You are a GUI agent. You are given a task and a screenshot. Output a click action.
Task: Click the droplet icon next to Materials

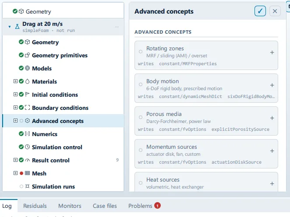click(27, 81)
